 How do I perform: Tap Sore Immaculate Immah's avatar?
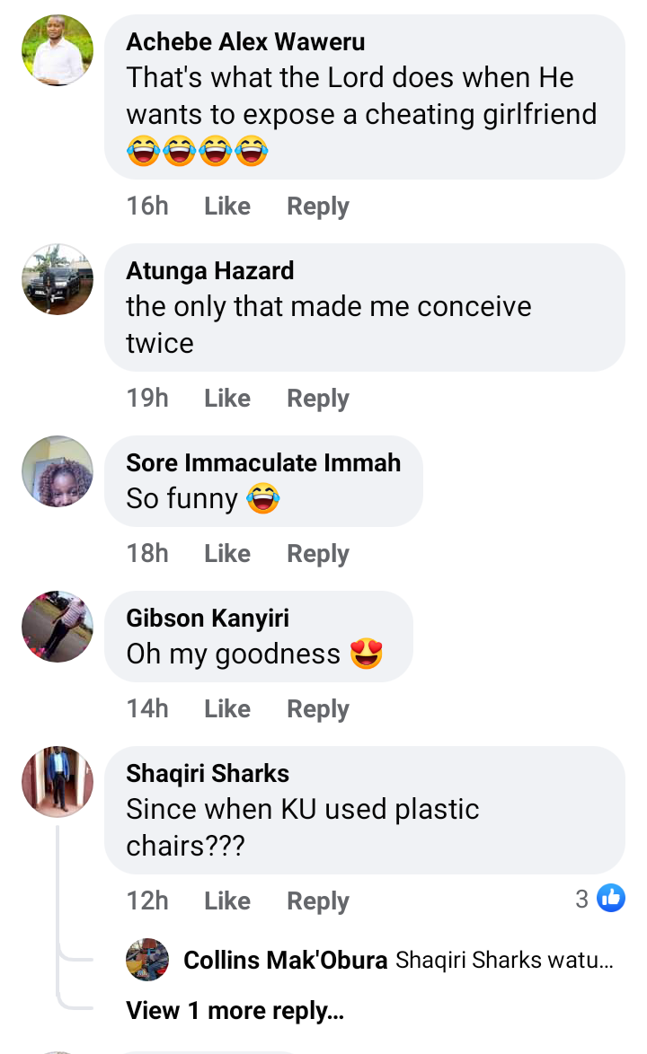click(x=58, y=471)
